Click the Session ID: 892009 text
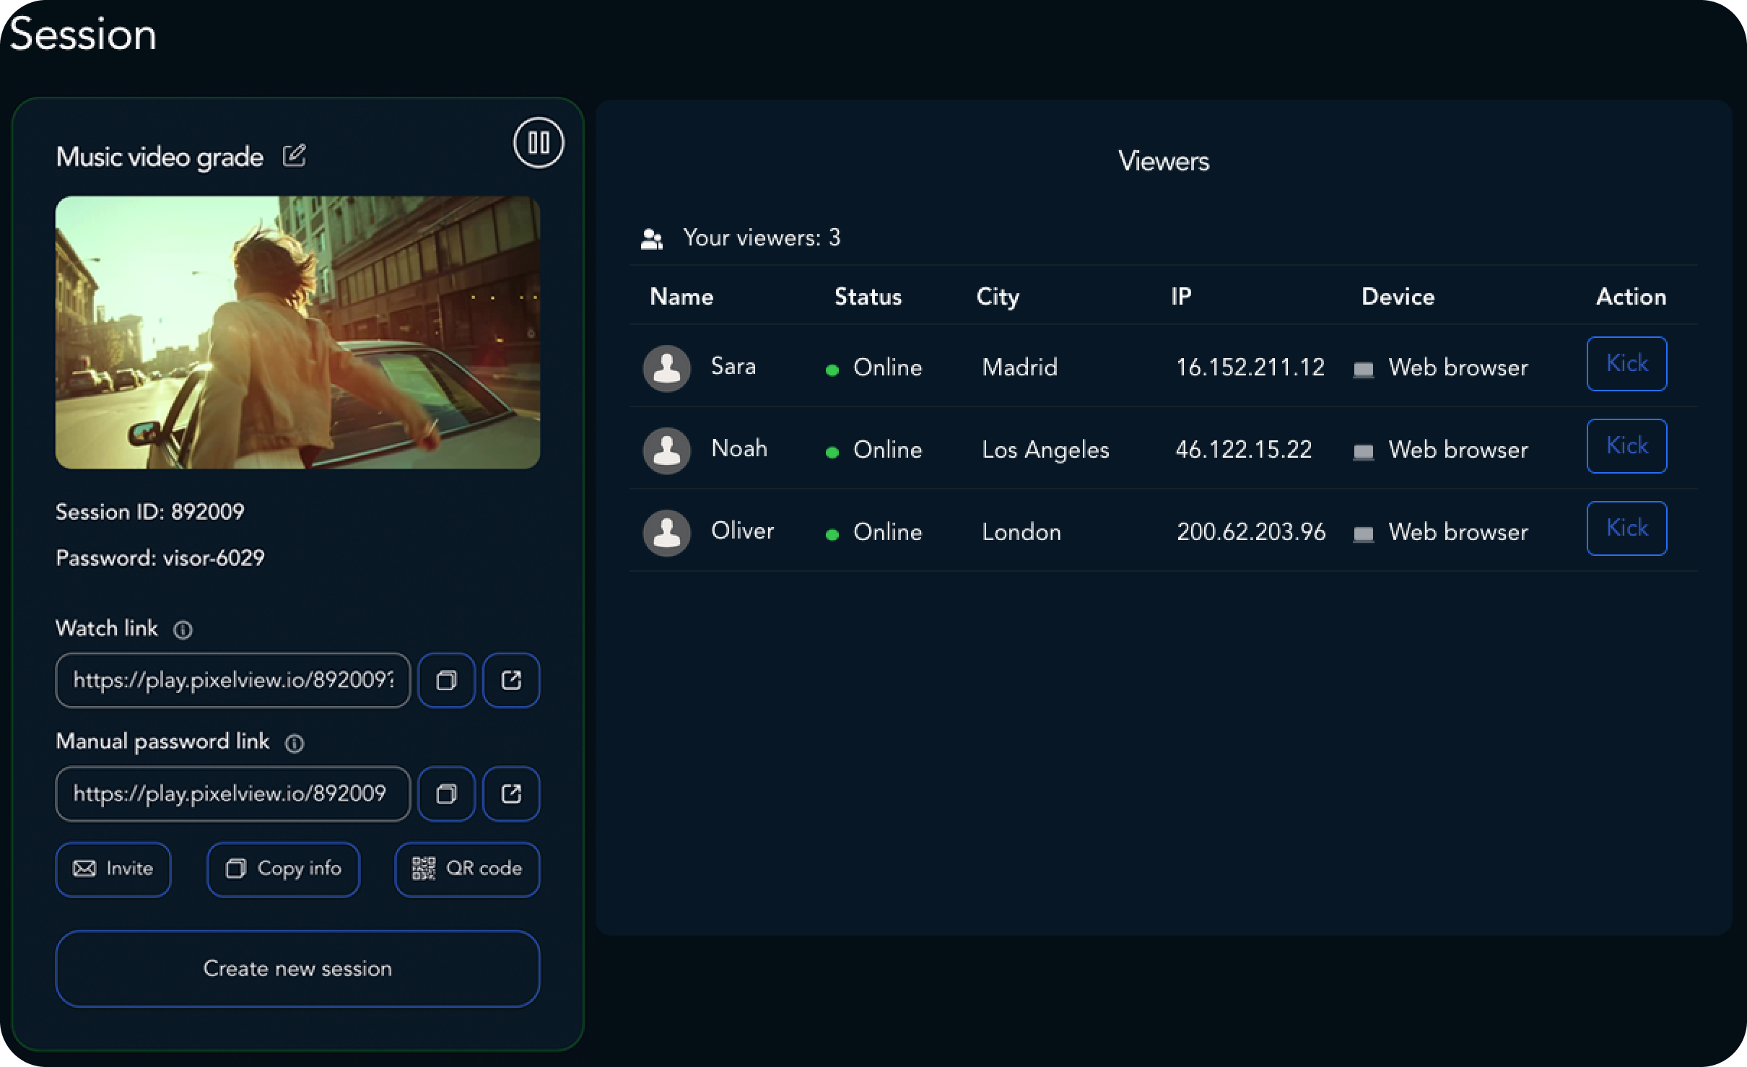 [x=150, y=512]
